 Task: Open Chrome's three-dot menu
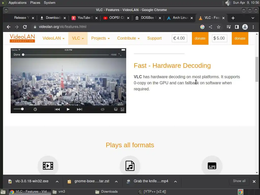coord(253,27)
